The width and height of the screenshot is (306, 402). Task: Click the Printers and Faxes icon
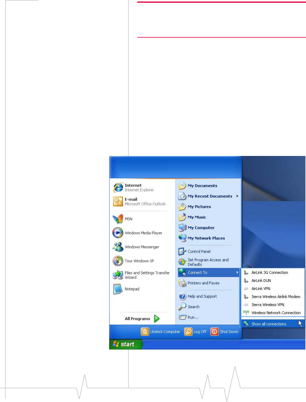pos(182,283)
